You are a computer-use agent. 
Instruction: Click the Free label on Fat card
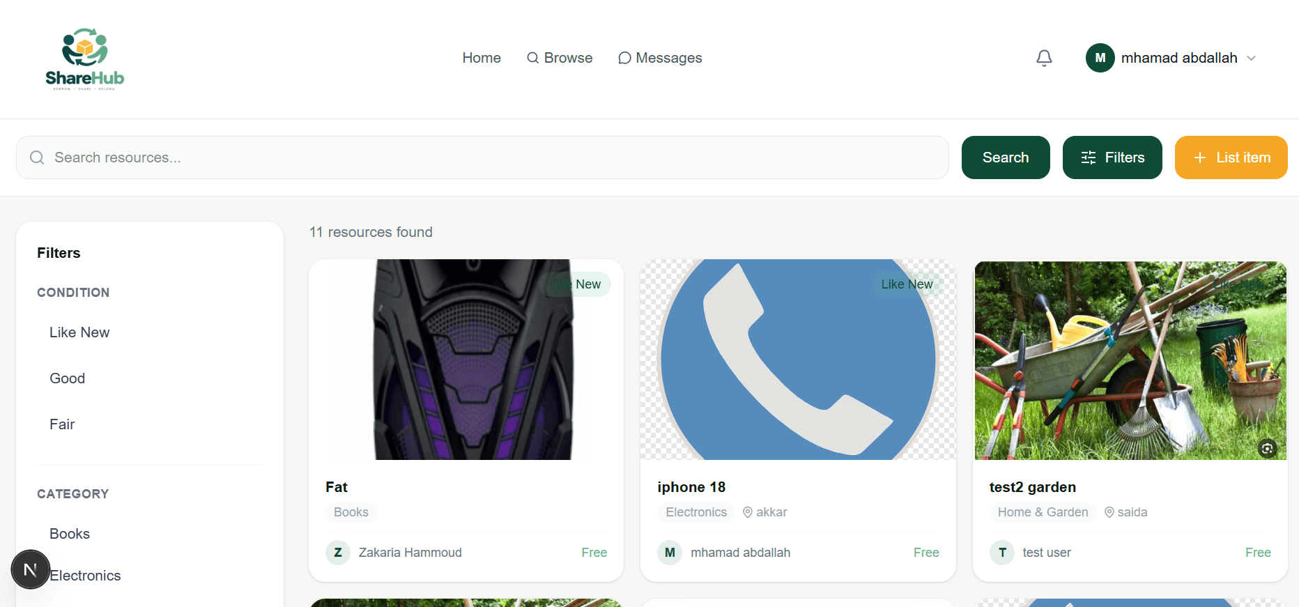(594, 553)
